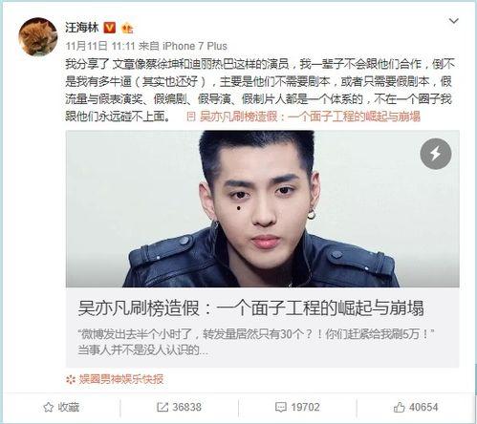
Task: Toggle the thumbs-up like showing 40654
Action: (400, 407)
